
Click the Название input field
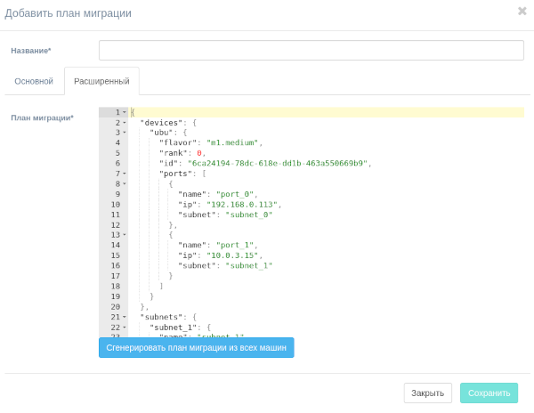[x=311, y=51]
